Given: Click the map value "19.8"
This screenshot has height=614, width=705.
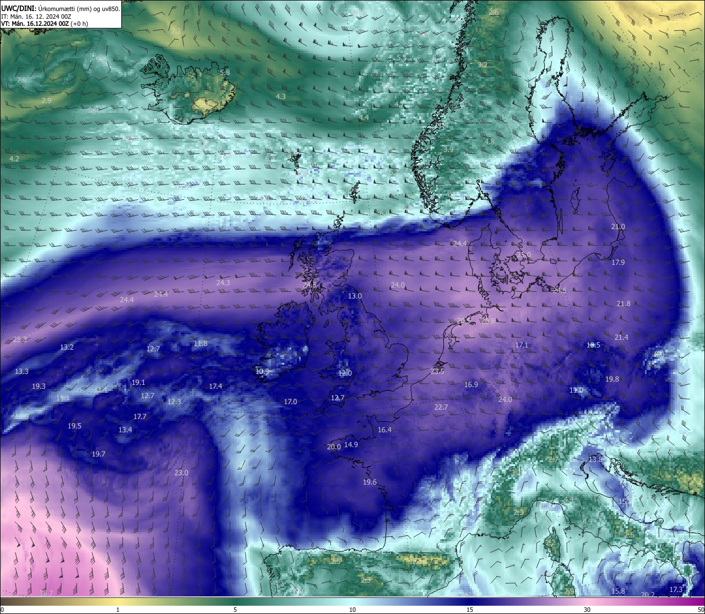Looking at the screenshot, I should 612,379.
